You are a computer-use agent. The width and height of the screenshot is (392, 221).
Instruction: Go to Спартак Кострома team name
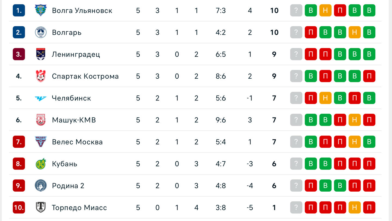85,76
